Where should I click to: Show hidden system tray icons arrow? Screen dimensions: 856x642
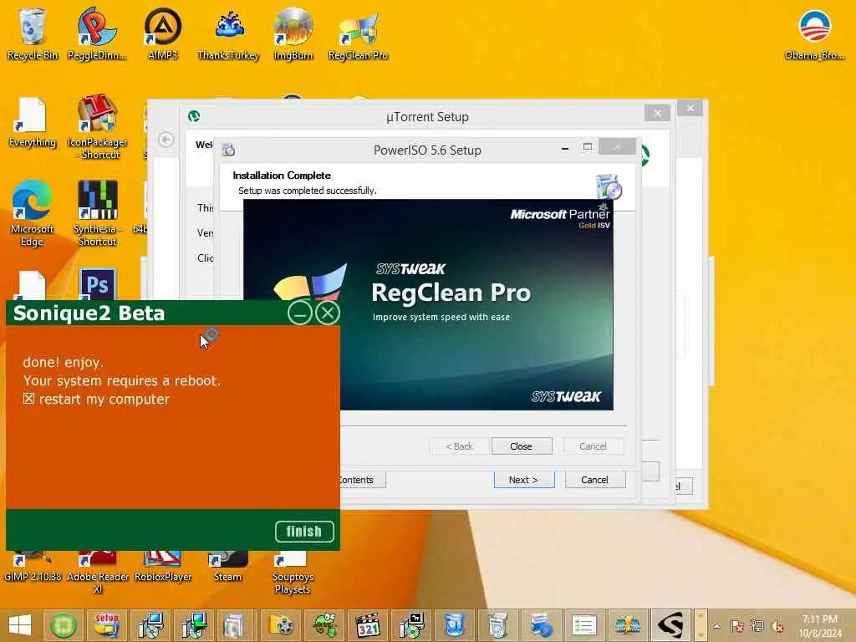pos(717,626)
